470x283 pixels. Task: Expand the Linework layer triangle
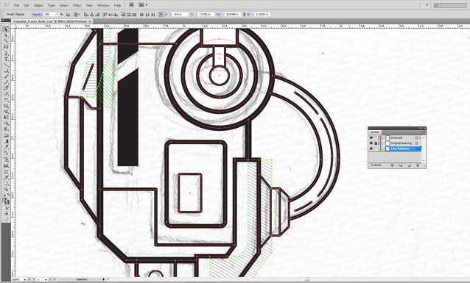click(x=382, y=137)
